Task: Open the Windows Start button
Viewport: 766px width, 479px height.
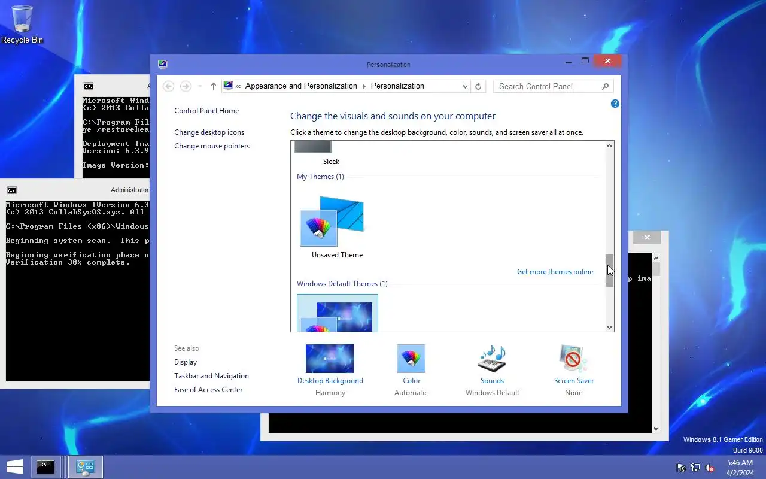Action: pos(14,467)
